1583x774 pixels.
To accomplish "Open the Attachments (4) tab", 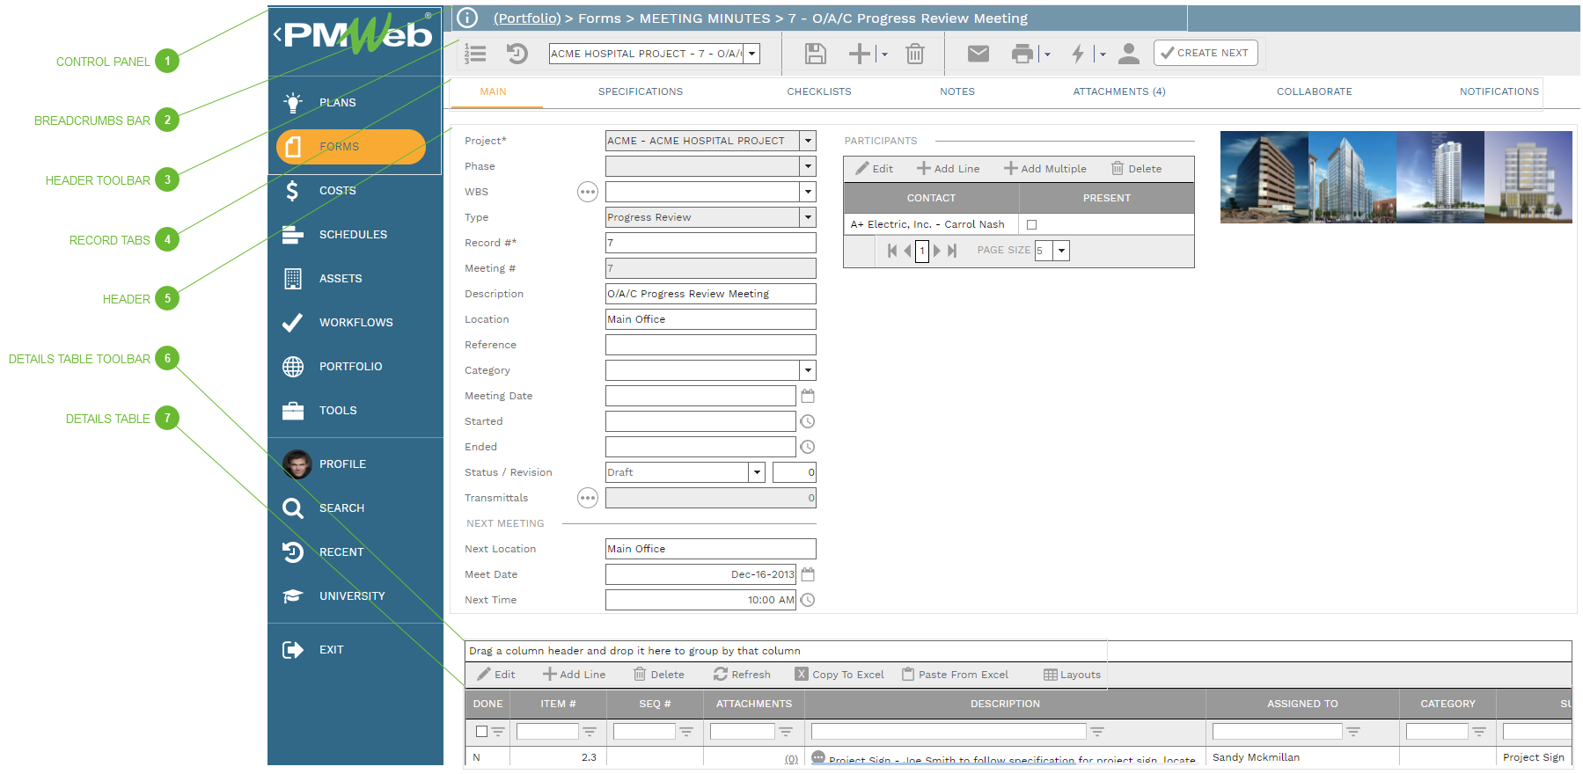I will point(1118,91).
